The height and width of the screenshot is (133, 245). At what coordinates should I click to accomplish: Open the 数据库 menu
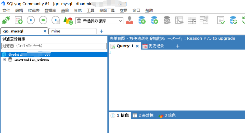coord(50,10)
